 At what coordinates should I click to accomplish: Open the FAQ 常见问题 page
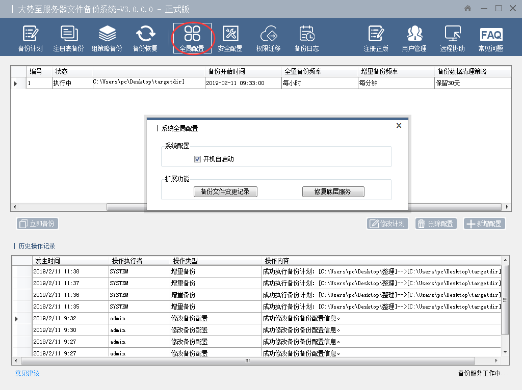coord(490,38)
